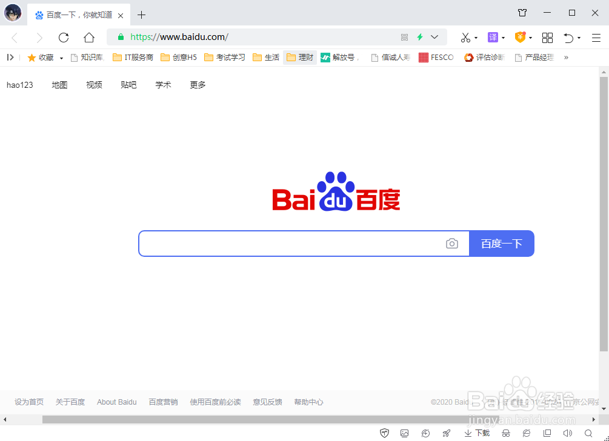Screen dimensions: 609x441
Task: Open the hamburger menu at top right
Action: [596, 37]
